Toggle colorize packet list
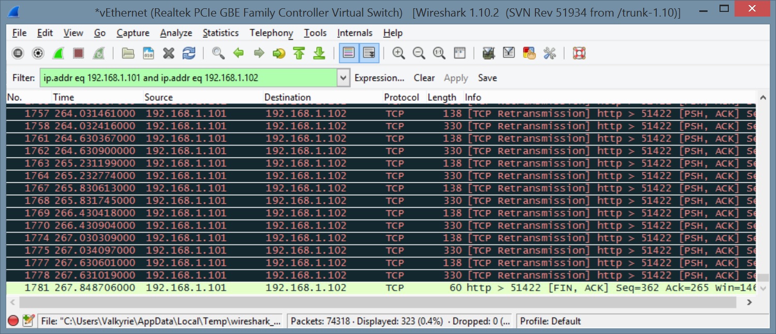 point(349,53)
